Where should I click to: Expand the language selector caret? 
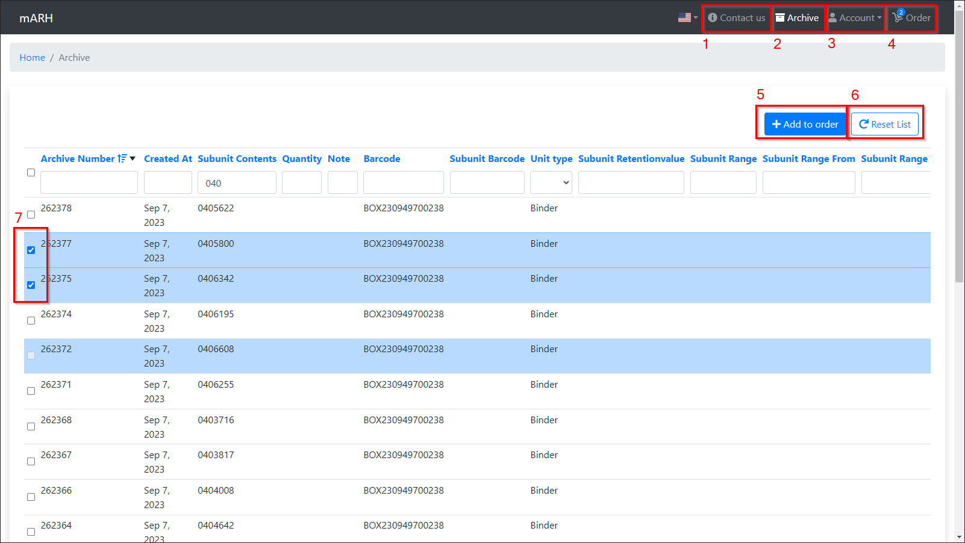(x=696, y=18)
